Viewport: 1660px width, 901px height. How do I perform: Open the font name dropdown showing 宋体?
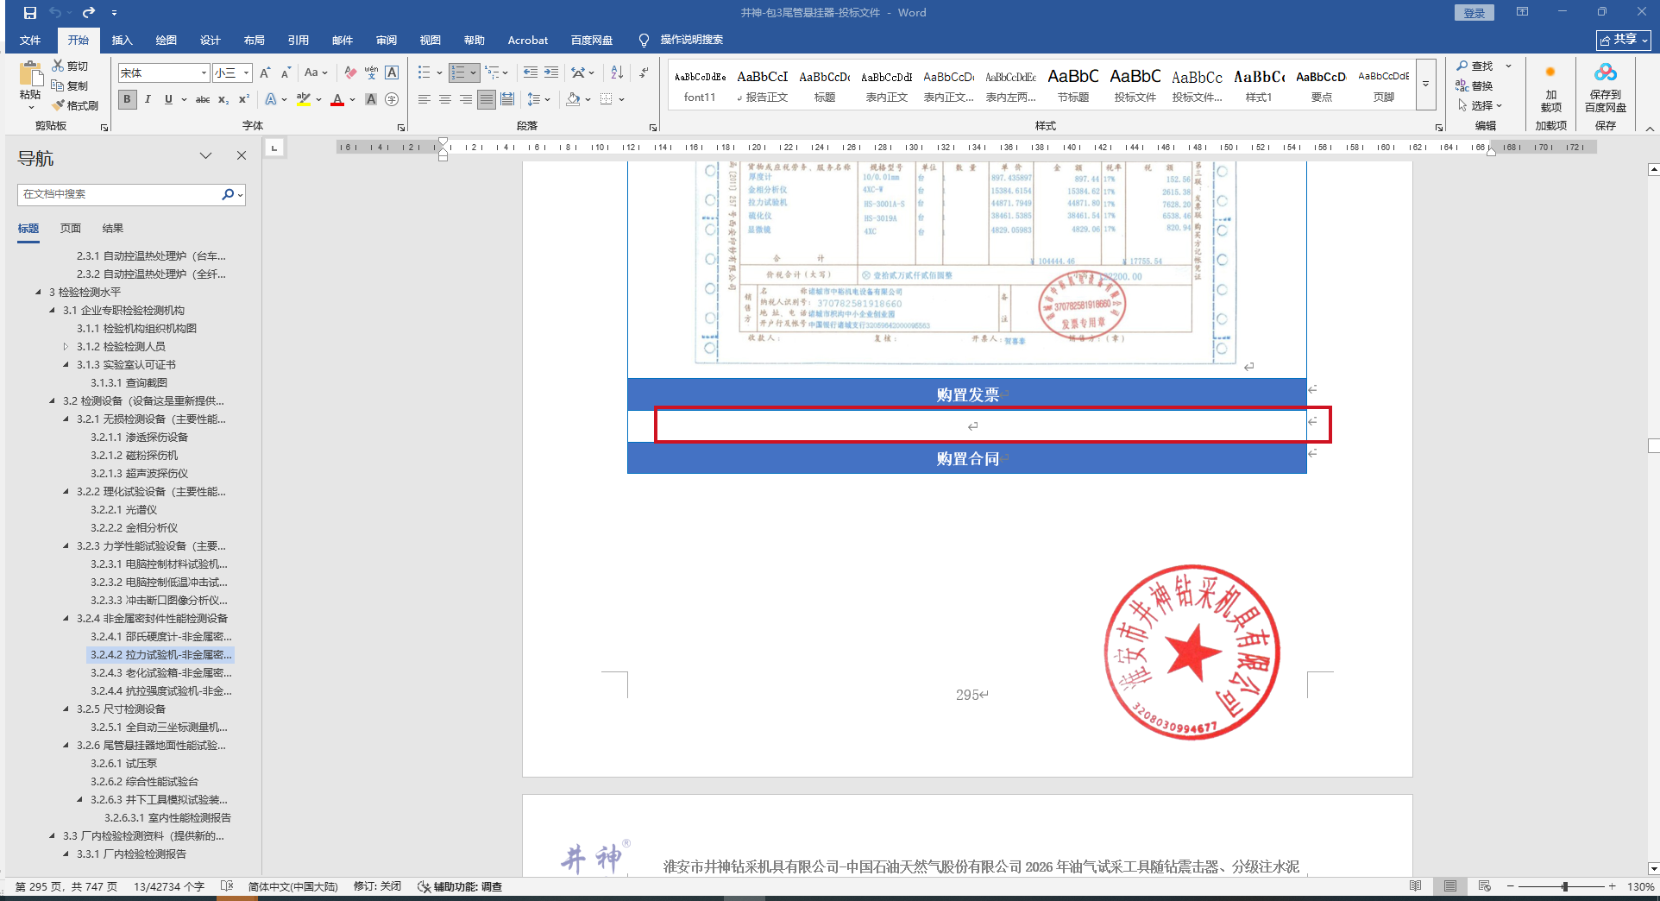click(204, 72)
